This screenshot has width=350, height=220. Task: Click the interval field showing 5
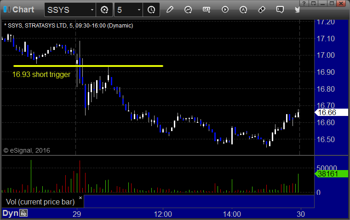click(x=129, y=10)
